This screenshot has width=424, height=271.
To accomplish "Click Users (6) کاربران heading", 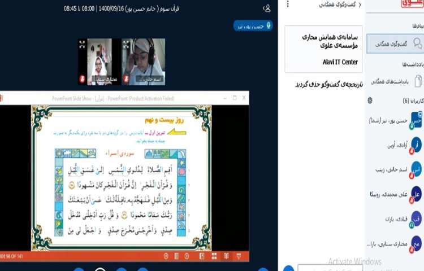I will click(413, 100).
